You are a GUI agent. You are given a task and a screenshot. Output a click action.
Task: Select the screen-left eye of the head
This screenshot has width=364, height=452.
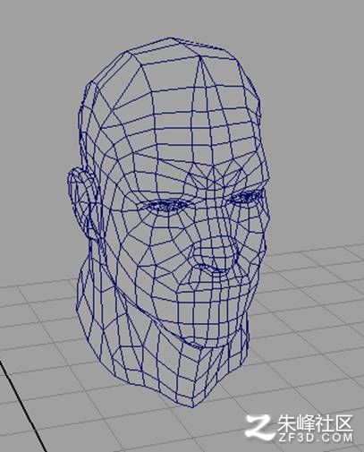coord(166,205)
